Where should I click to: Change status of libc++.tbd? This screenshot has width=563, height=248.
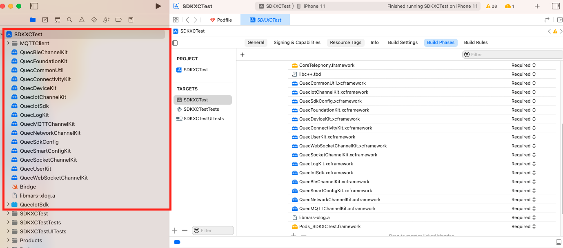tap(523, 74)
